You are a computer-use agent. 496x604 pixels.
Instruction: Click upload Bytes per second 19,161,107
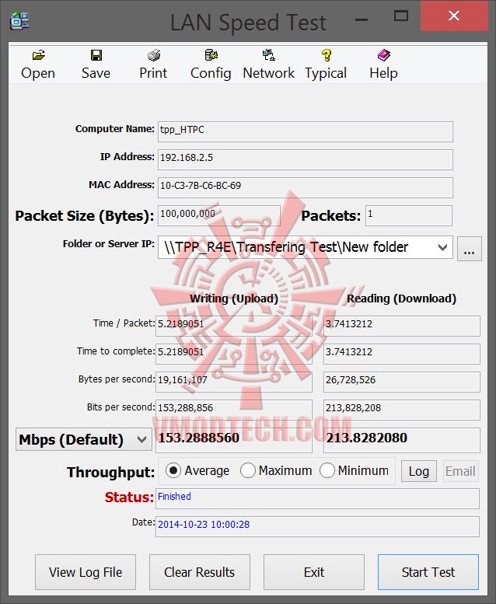(234, 382)
